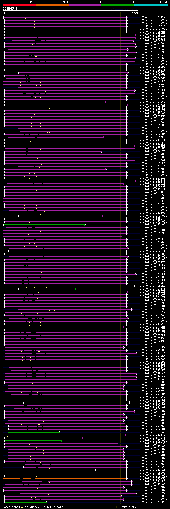The width and height of the screenshot is (170, 509).
Task: Open hit UniRef100_A7R1P4
Action: pos(152,502)
